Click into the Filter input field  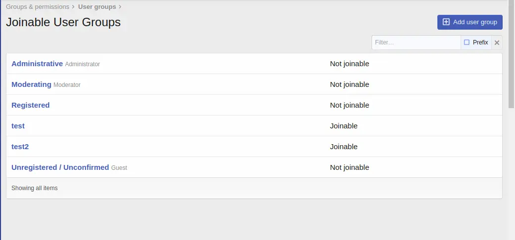pyautogui.click(x=416, y=42)
